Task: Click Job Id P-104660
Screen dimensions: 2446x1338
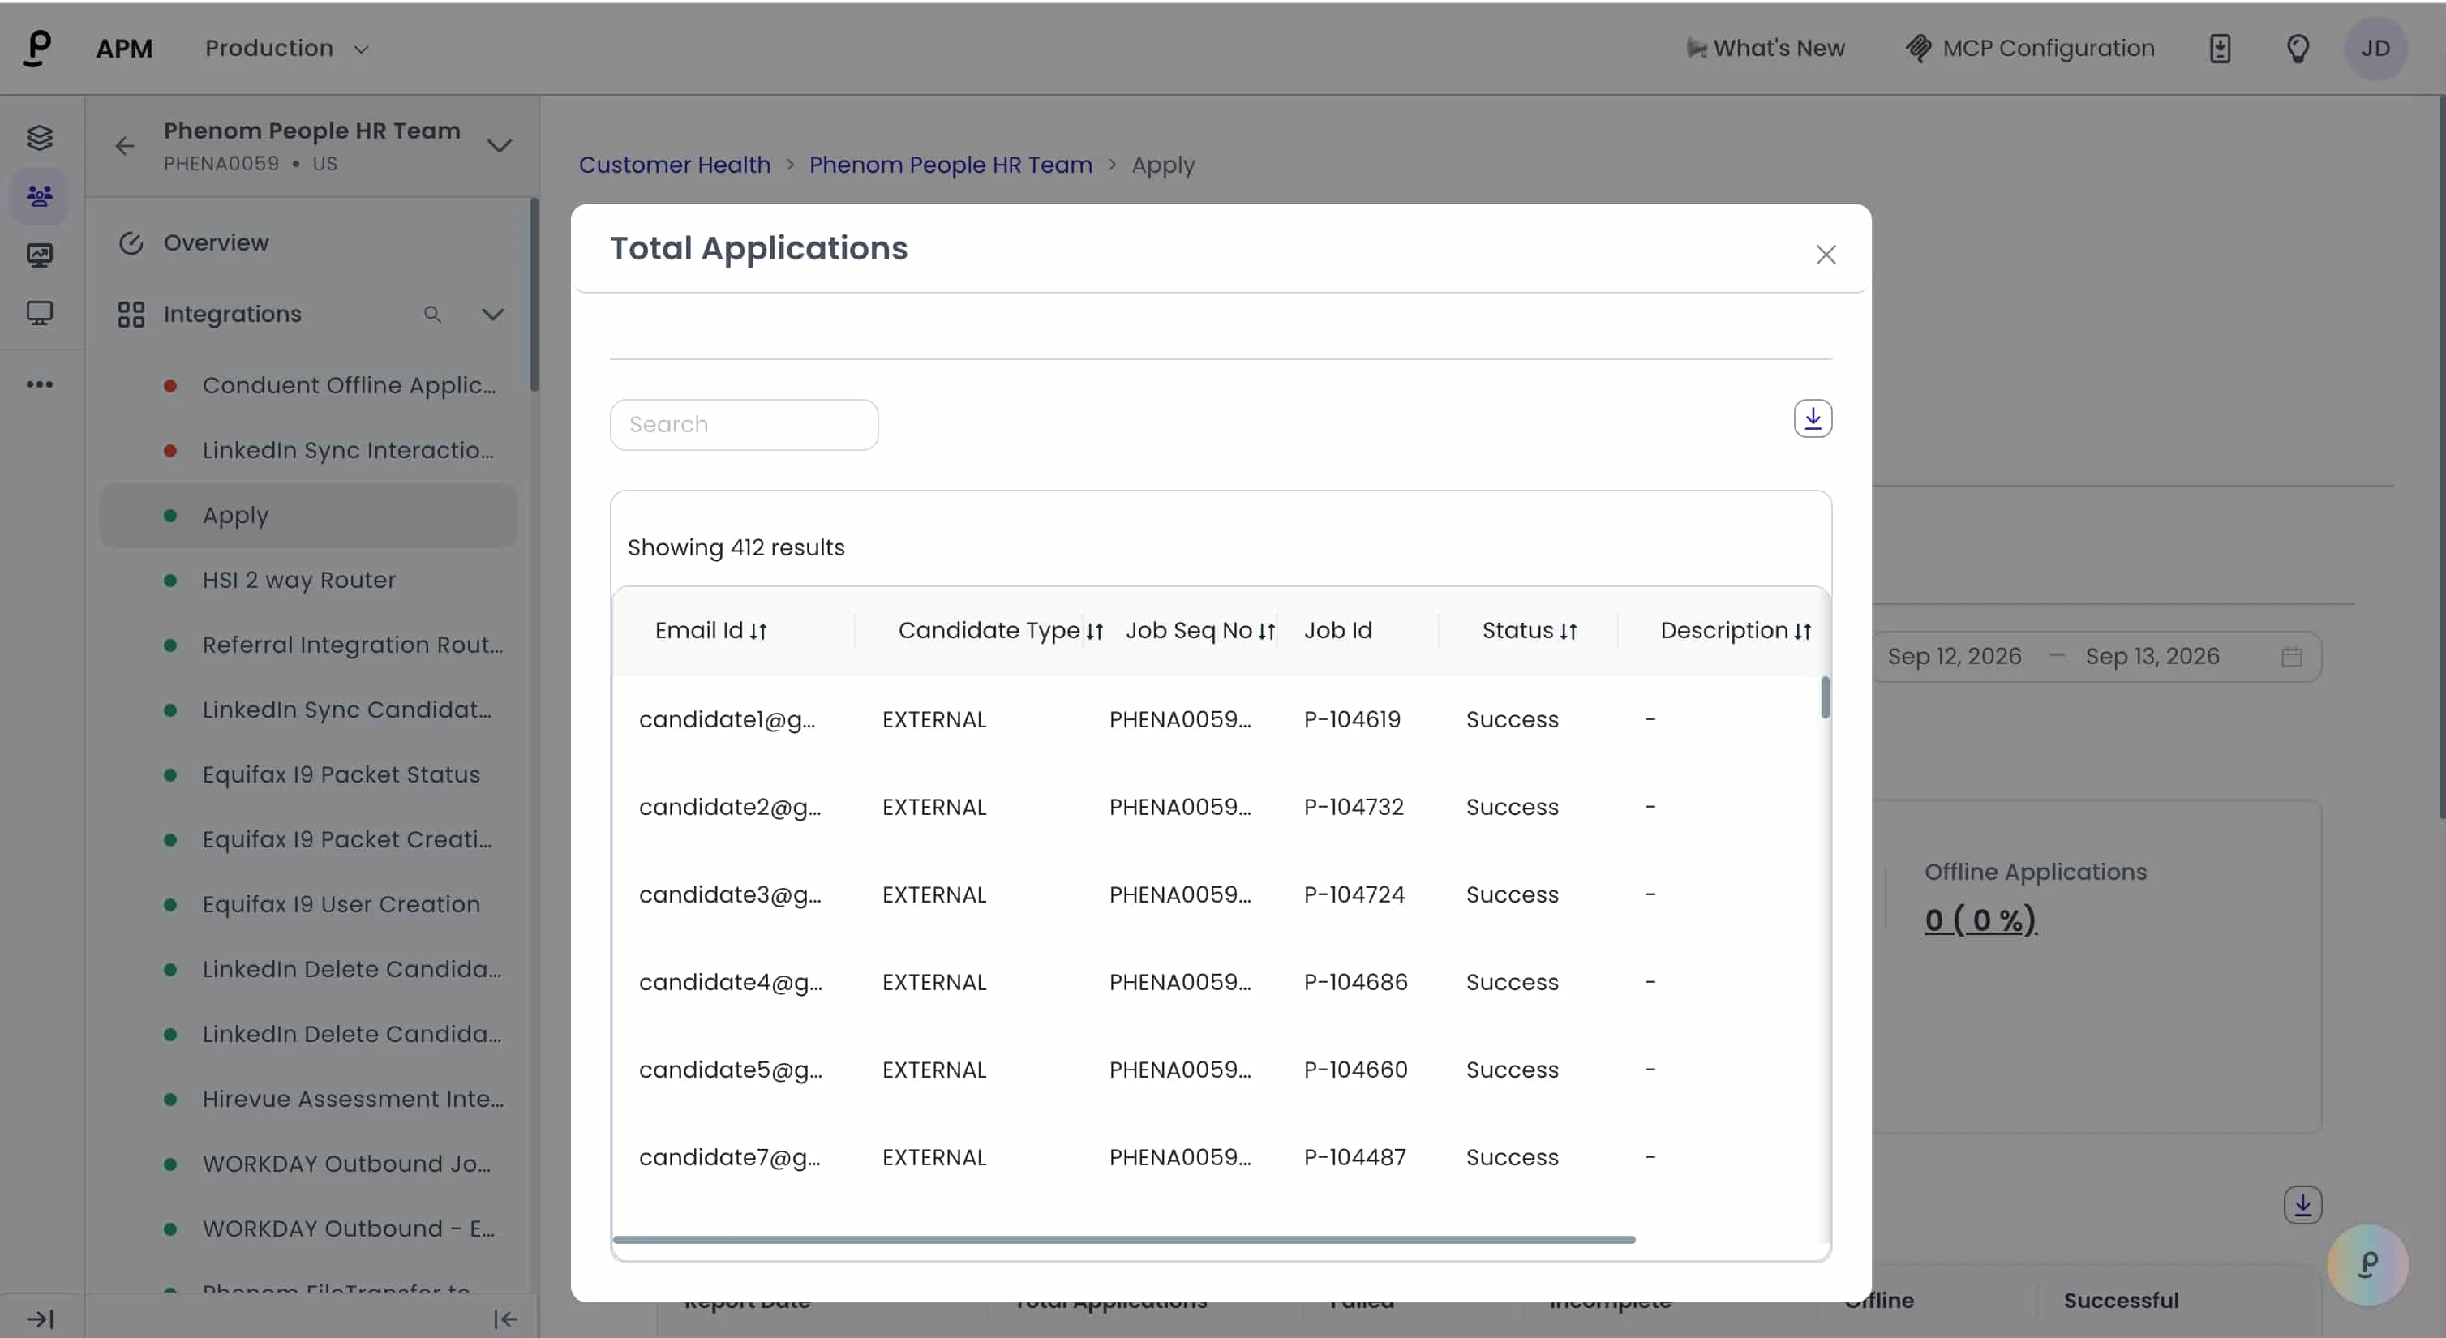Action: coord(1355,1070)
